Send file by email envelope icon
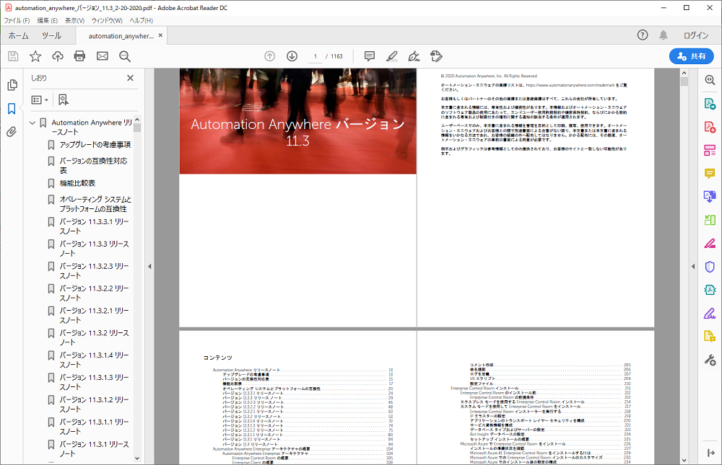 click(103, 56)
